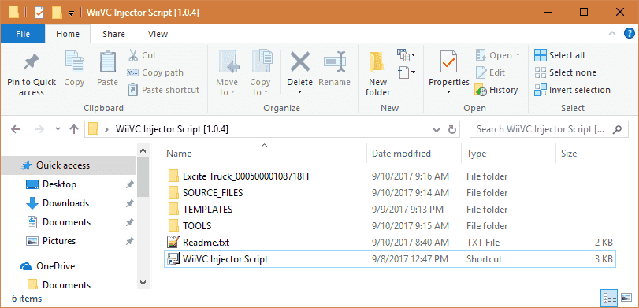639x308 pixels.
Task: Select Quick access in sidebar
Action: tap(69, 165)
